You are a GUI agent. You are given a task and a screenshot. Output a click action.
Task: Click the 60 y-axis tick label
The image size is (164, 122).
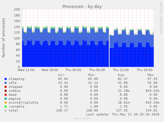tap(18, 50)
